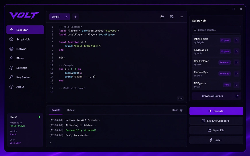Click the save disk toolbar icon

(x=172, y=17)
